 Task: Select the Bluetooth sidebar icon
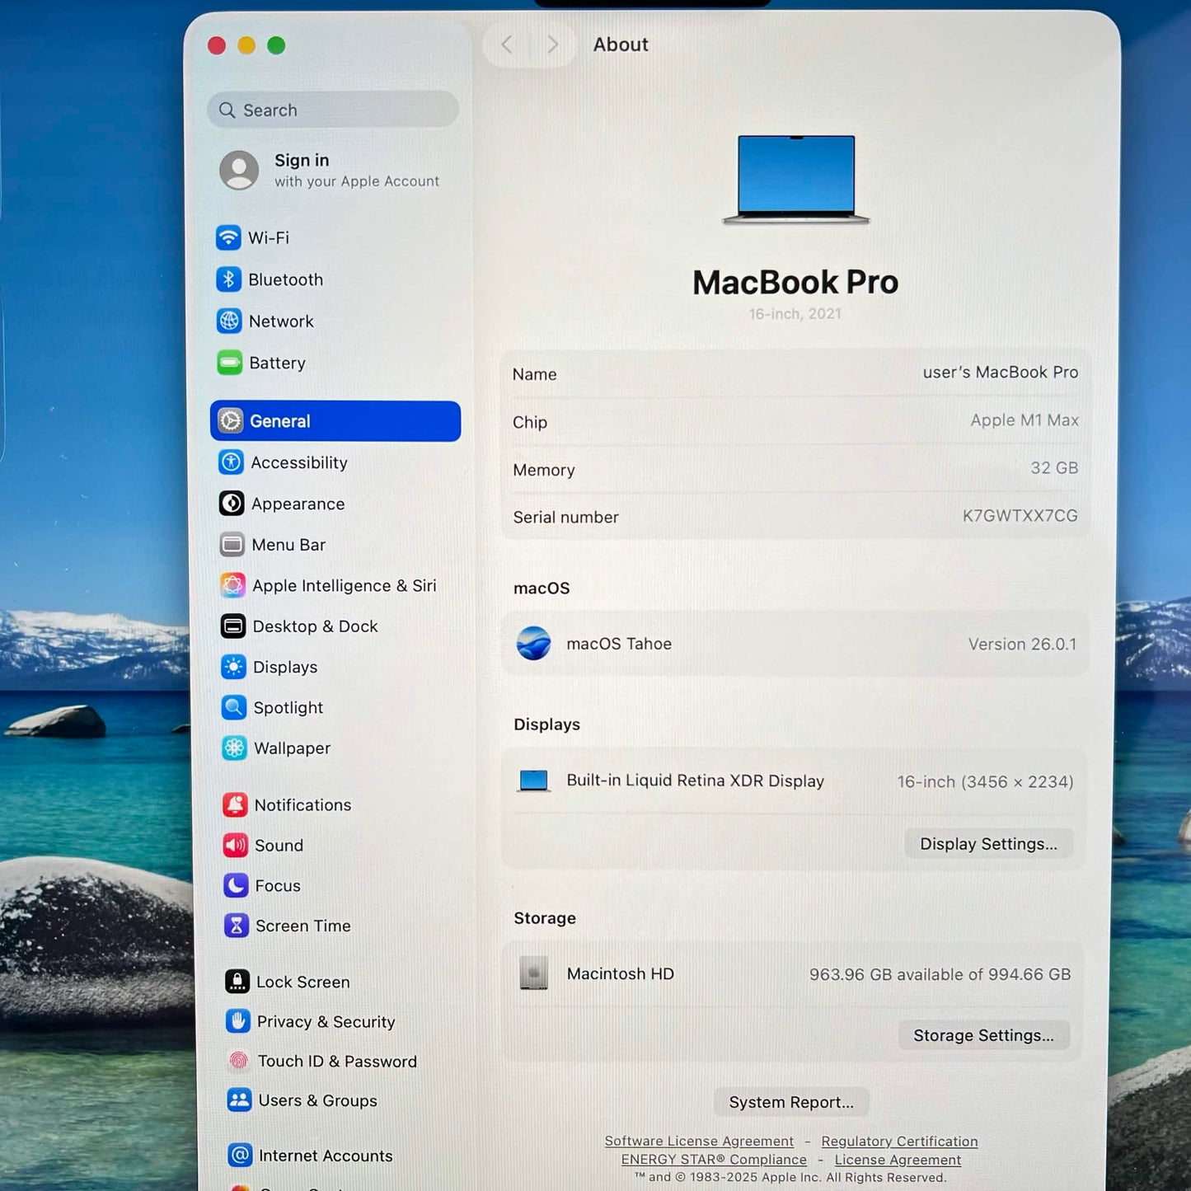coord(228,279)
